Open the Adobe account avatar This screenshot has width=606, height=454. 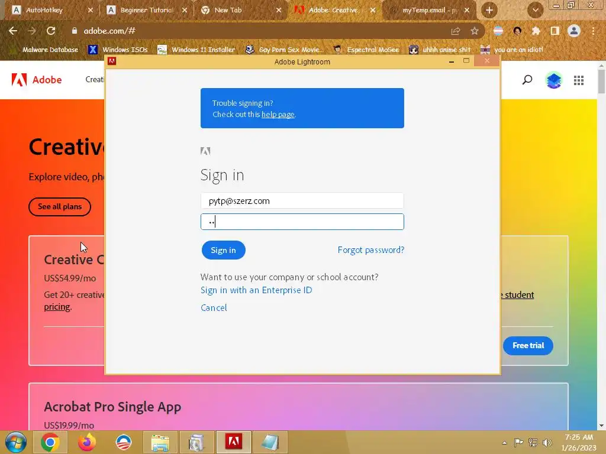(553, 80)
